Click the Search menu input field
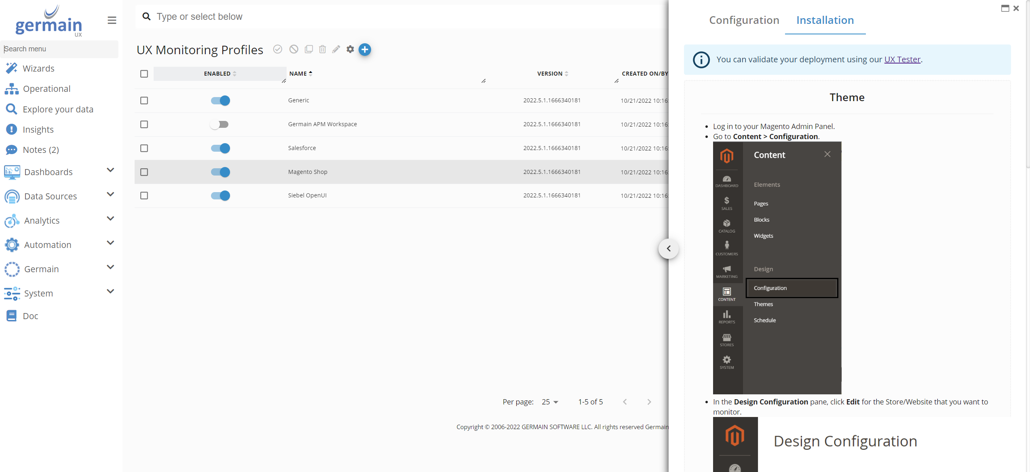This screenshot has height=472, width=1030. (x=59, y=49)
